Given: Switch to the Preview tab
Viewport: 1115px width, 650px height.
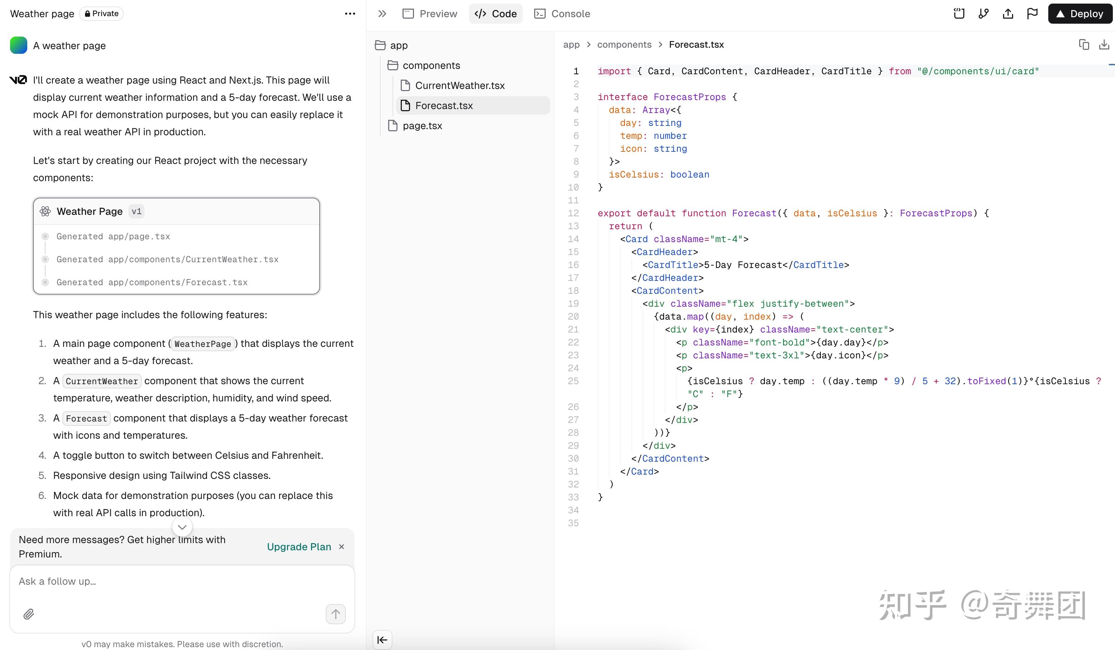Looking at the screenshot, I should click(430, 14).
